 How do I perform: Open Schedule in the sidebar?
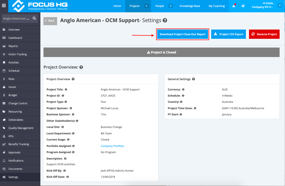[x=20, y=71]
